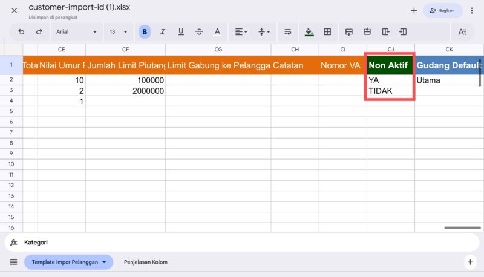The image size is (484, 277).
Task: Apply strikethrough formatting
Action: point(199,32)
